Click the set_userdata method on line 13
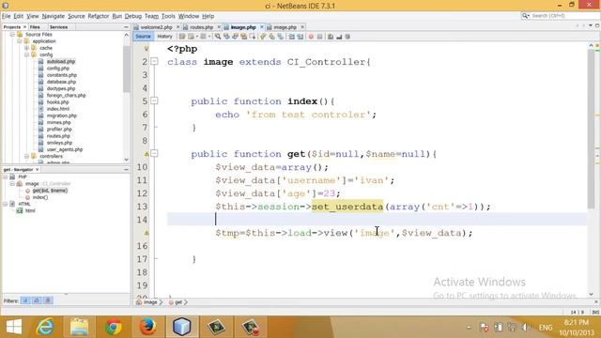601x338 pixels. (347, 207)
